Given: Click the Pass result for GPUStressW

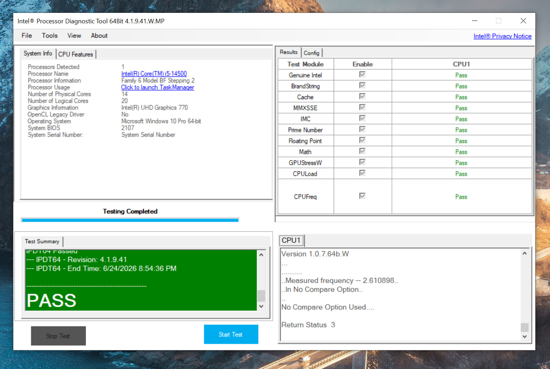Looking at the screenshot, I should (461, 163).
